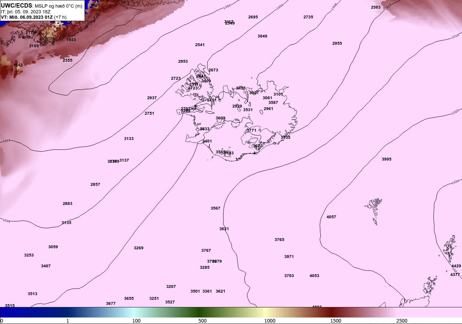Viewport: 462px width, 324px height.
Task: Click the map value 3531 over Iceland
Action: click(248, 110)
